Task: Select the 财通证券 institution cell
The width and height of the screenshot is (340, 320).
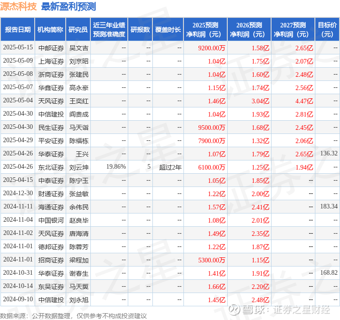Action: coord(51,194)
